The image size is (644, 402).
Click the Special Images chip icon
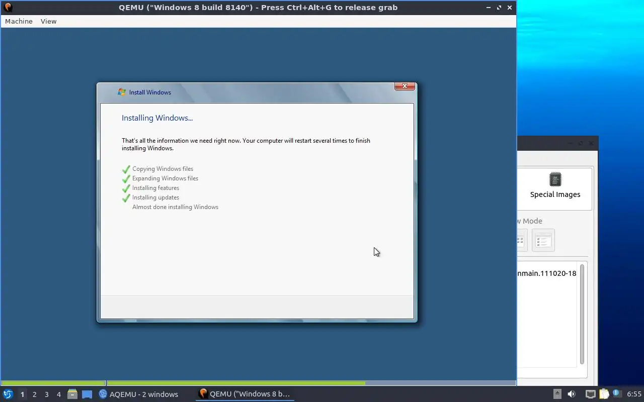[555, 179]
